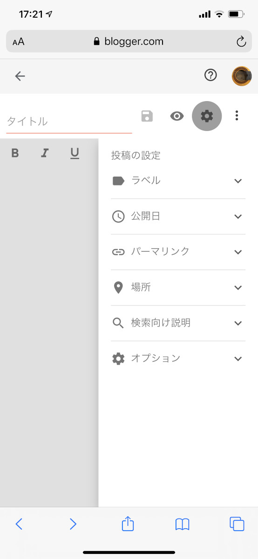Image resolution: width=258 pixels, height=559 pixels.
Task: Open Safari bookmarks book icon
Action: click(182, 525)
